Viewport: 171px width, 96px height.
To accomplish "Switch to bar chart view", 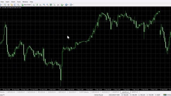I will 34,5.
